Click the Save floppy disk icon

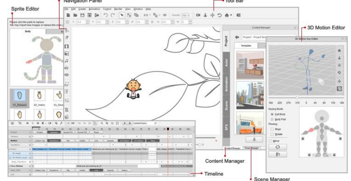coord(82,15)
